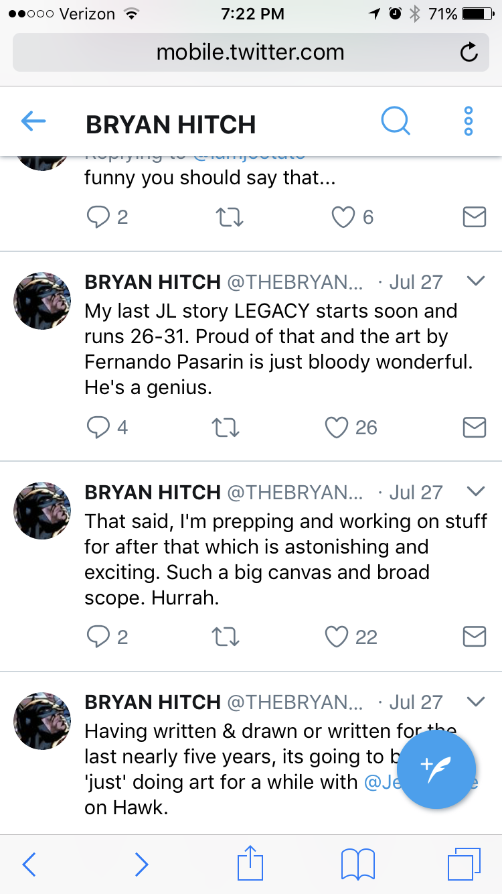502x894 pixels.
Task: Retweet the LEGACY story tweet
Action: [x=226, y=428]
